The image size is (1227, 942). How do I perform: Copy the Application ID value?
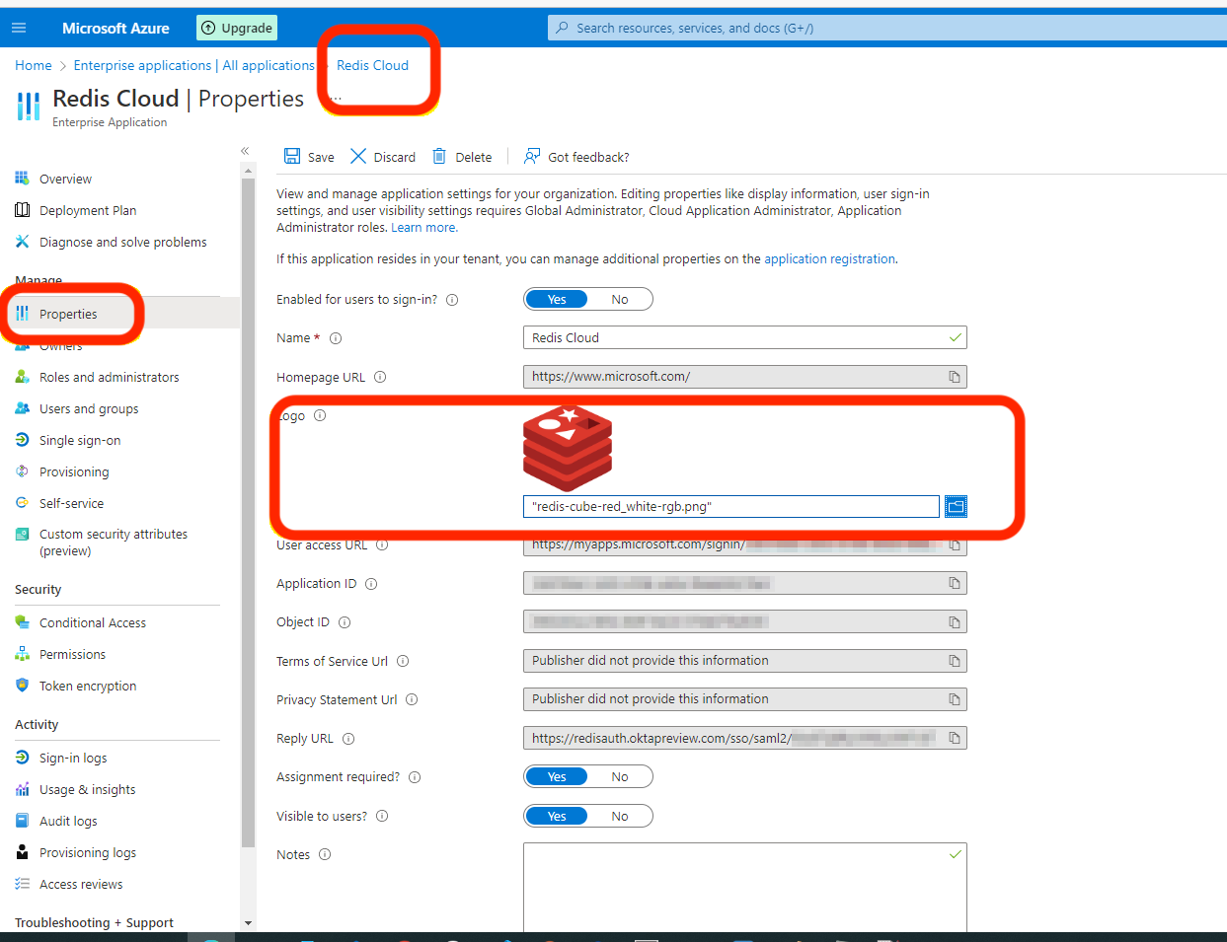(x=954, y=583)
